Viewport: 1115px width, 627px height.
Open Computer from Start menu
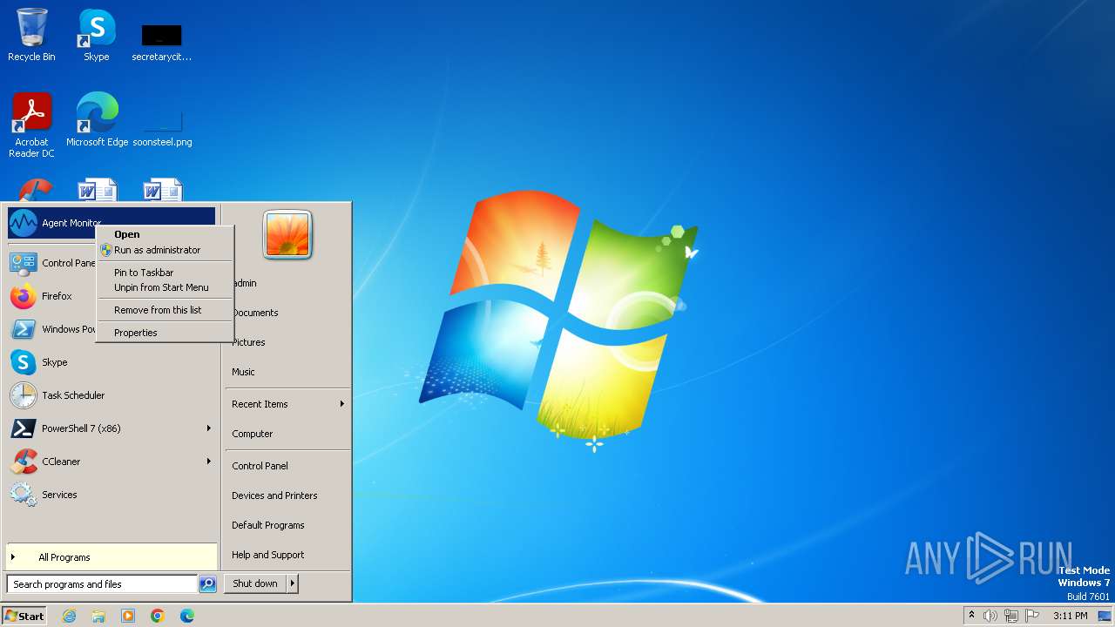pyautogui.click(x=253, y=434)
